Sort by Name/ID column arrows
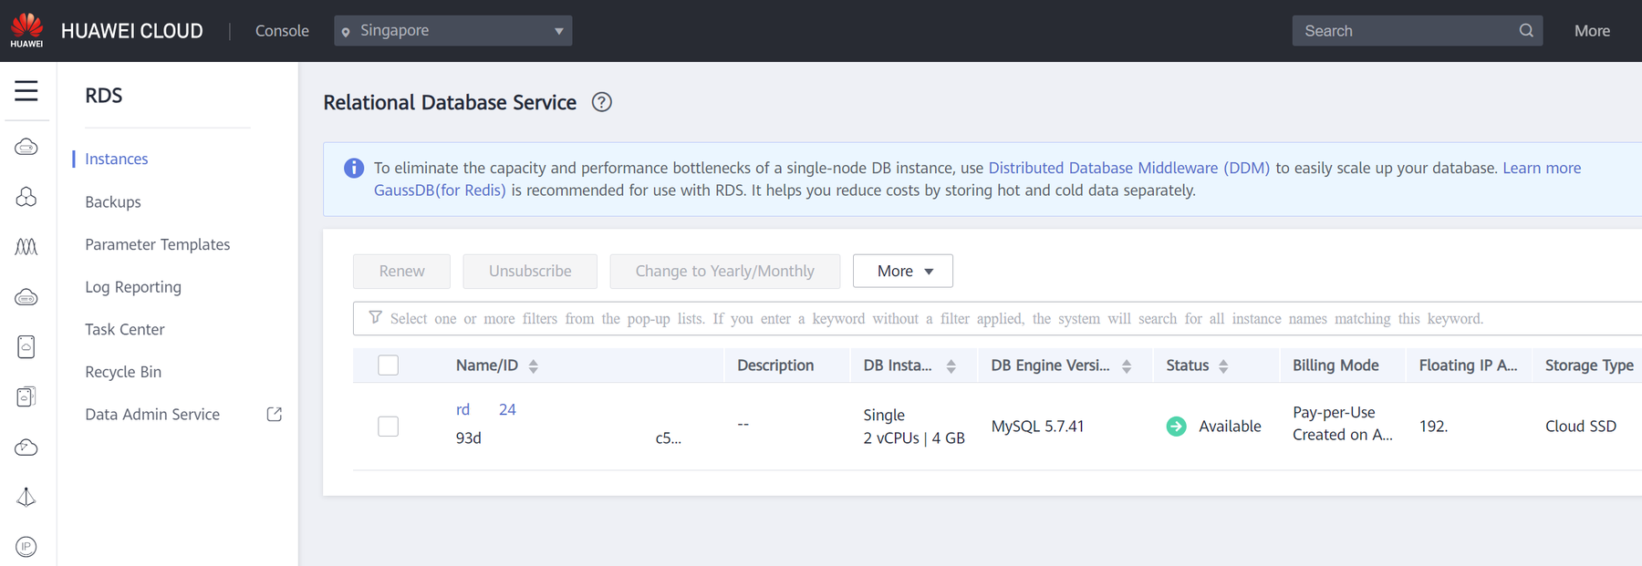 pyautogui.click(x=534, y=365)
